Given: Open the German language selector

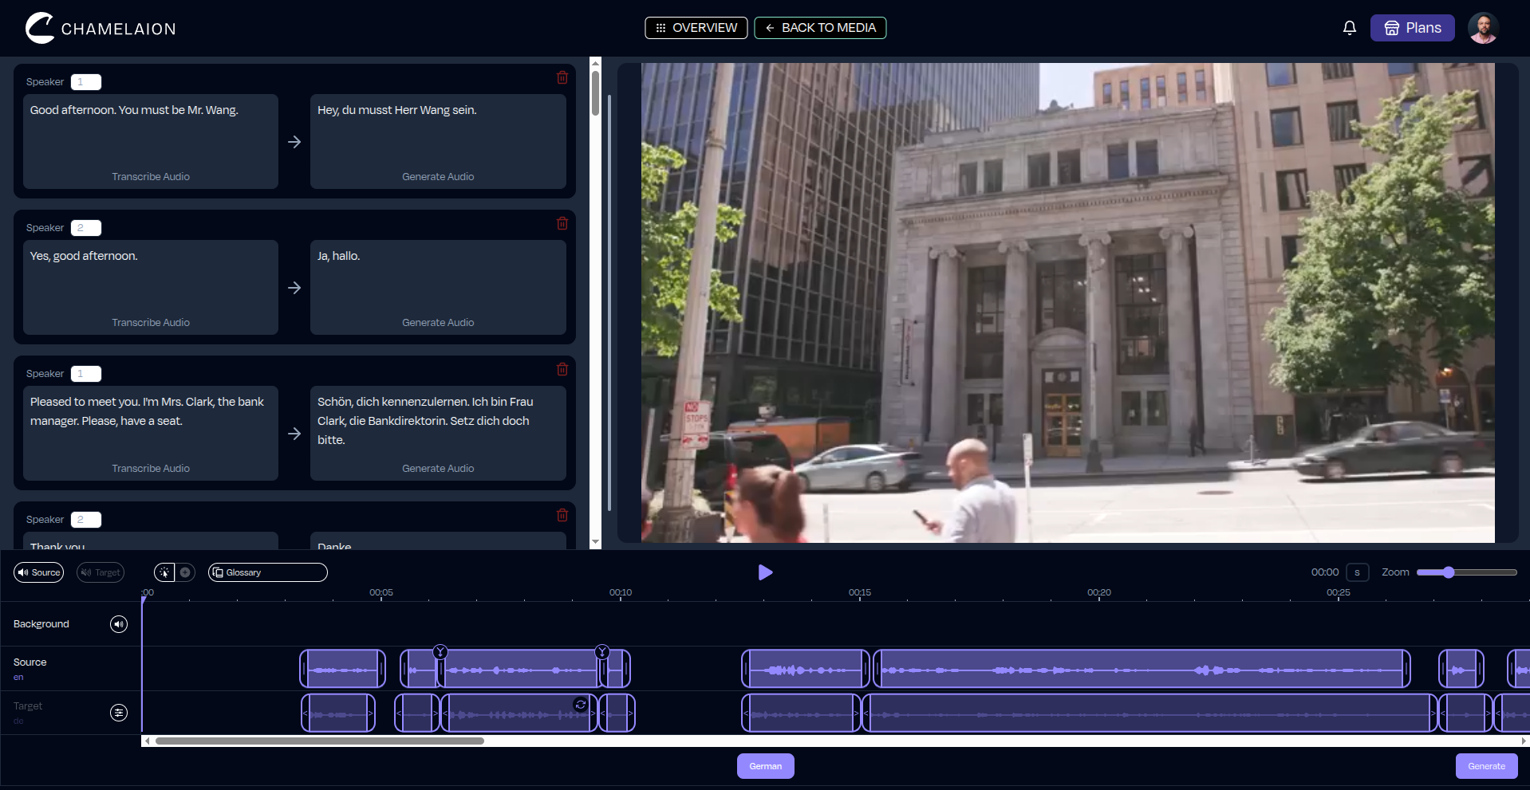Looking at the screenshot, I should click(x=766, y=766).
